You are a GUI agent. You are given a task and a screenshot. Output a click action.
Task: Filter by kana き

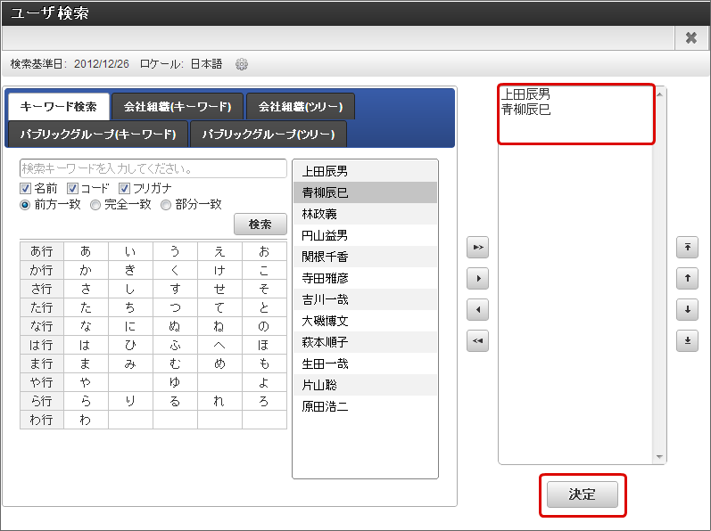point(130,270)
